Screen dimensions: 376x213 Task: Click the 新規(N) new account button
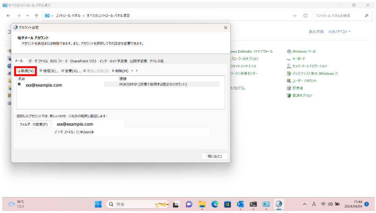[26, 71]
